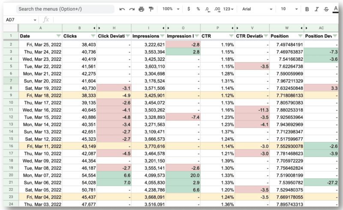Open the filter menu on Date column
The width and height of the screenshot is (343, 210).
59,36
